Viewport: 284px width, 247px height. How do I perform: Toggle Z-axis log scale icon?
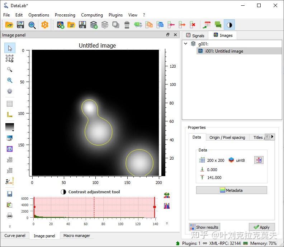click(x=10, y=181)
